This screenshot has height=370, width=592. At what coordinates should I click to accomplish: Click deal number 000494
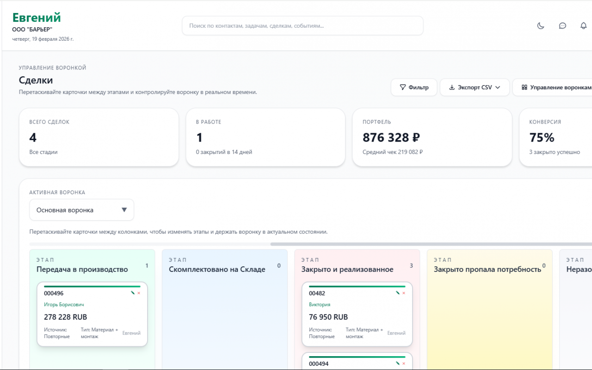[x=319, y=364]
